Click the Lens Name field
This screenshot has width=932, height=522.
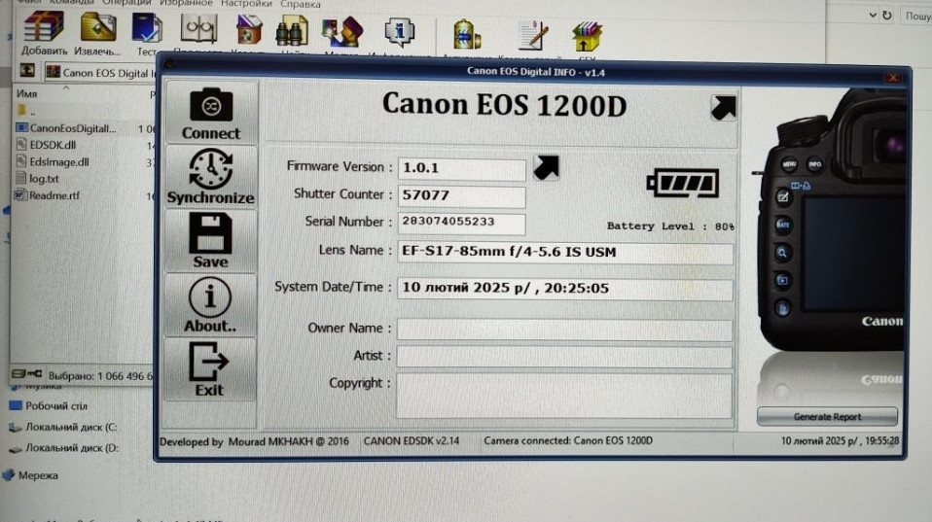pyautogui.click(x=564, y=253)
